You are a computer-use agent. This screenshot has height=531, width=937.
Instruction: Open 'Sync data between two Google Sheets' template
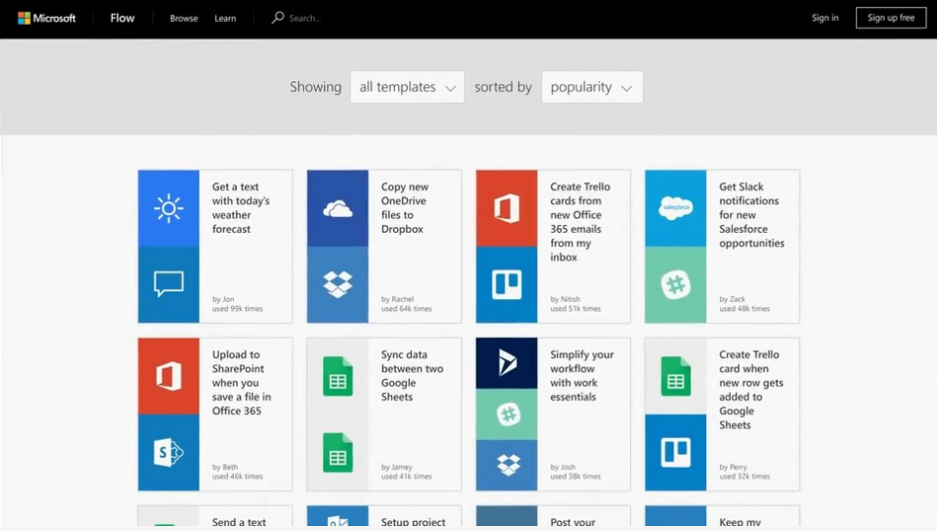[x=413, y=375]
